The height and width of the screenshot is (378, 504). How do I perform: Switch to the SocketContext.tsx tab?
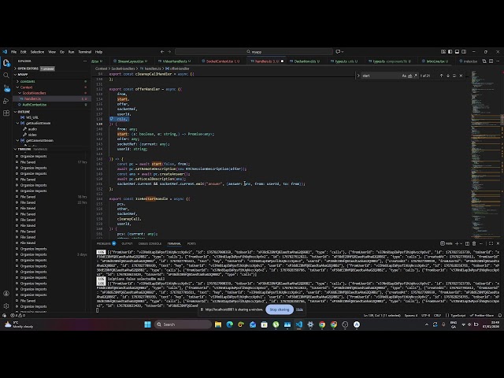point(222,61)
